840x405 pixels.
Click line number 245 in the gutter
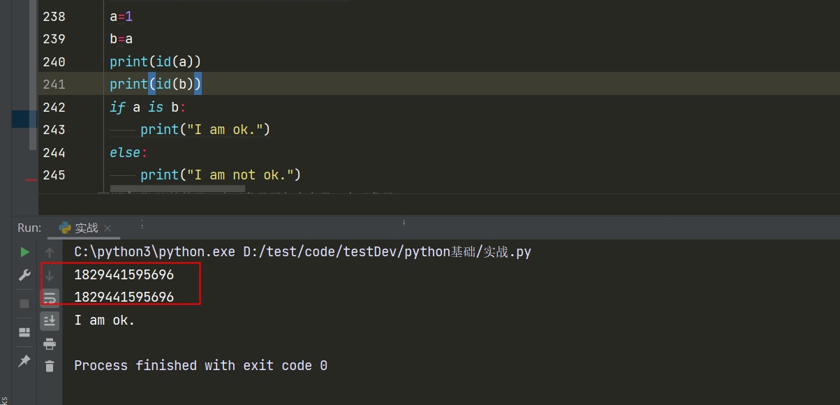pos(54,175)
